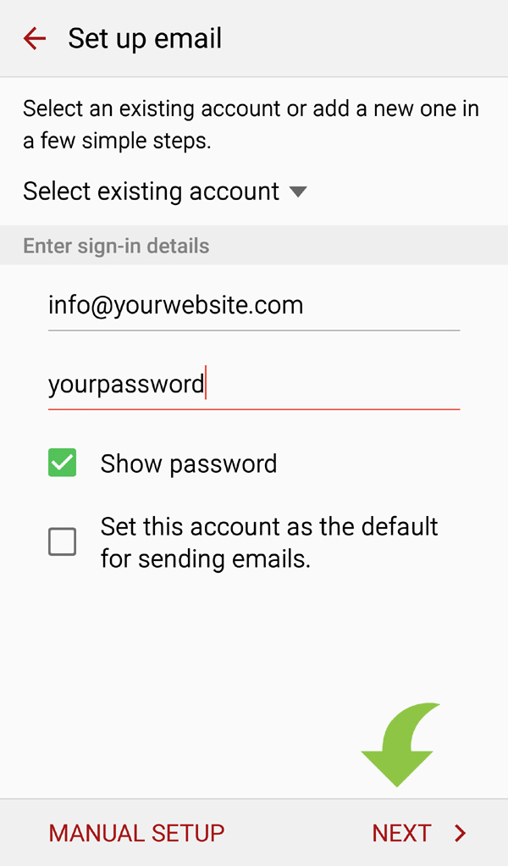This screenshot has height=866, width=508.
Task: Click the Show password label text
Action: tap(189, 464)
